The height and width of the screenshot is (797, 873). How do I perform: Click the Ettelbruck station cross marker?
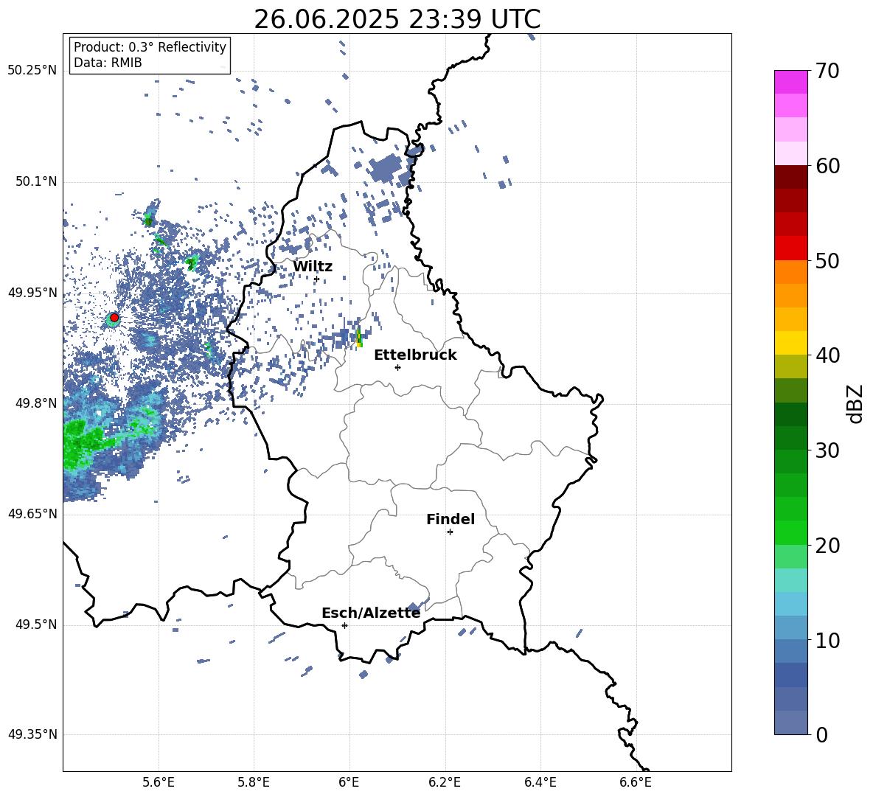(397, 367)
